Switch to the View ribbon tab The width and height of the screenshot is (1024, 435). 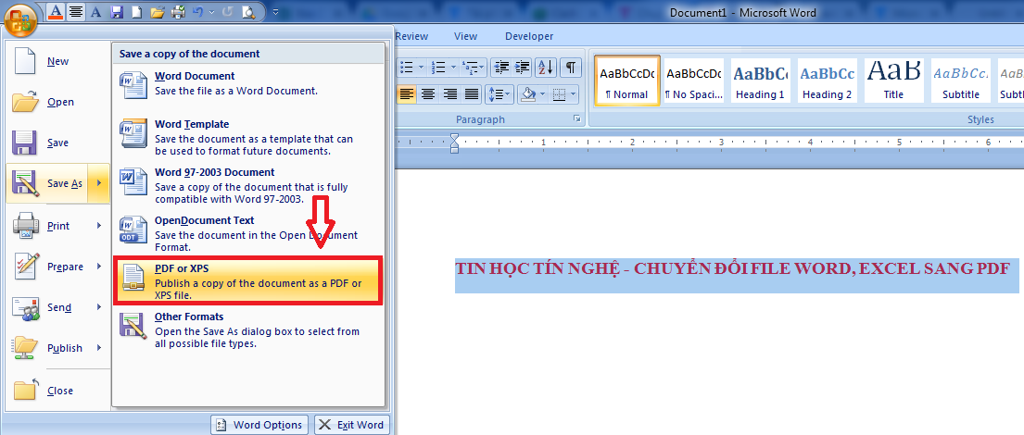pos(465,36)
